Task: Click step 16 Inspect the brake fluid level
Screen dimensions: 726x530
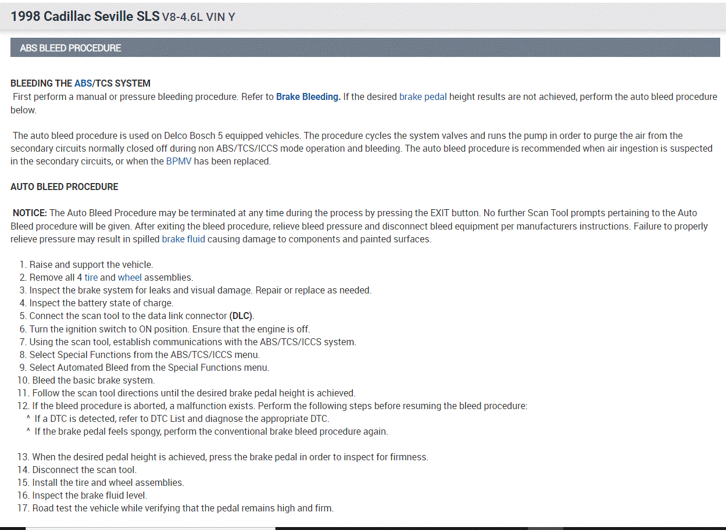Action: [89, 495]
